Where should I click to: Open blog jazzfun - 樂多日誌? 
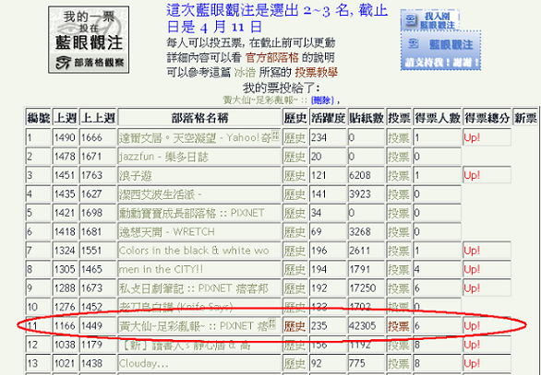click(163, 157)
